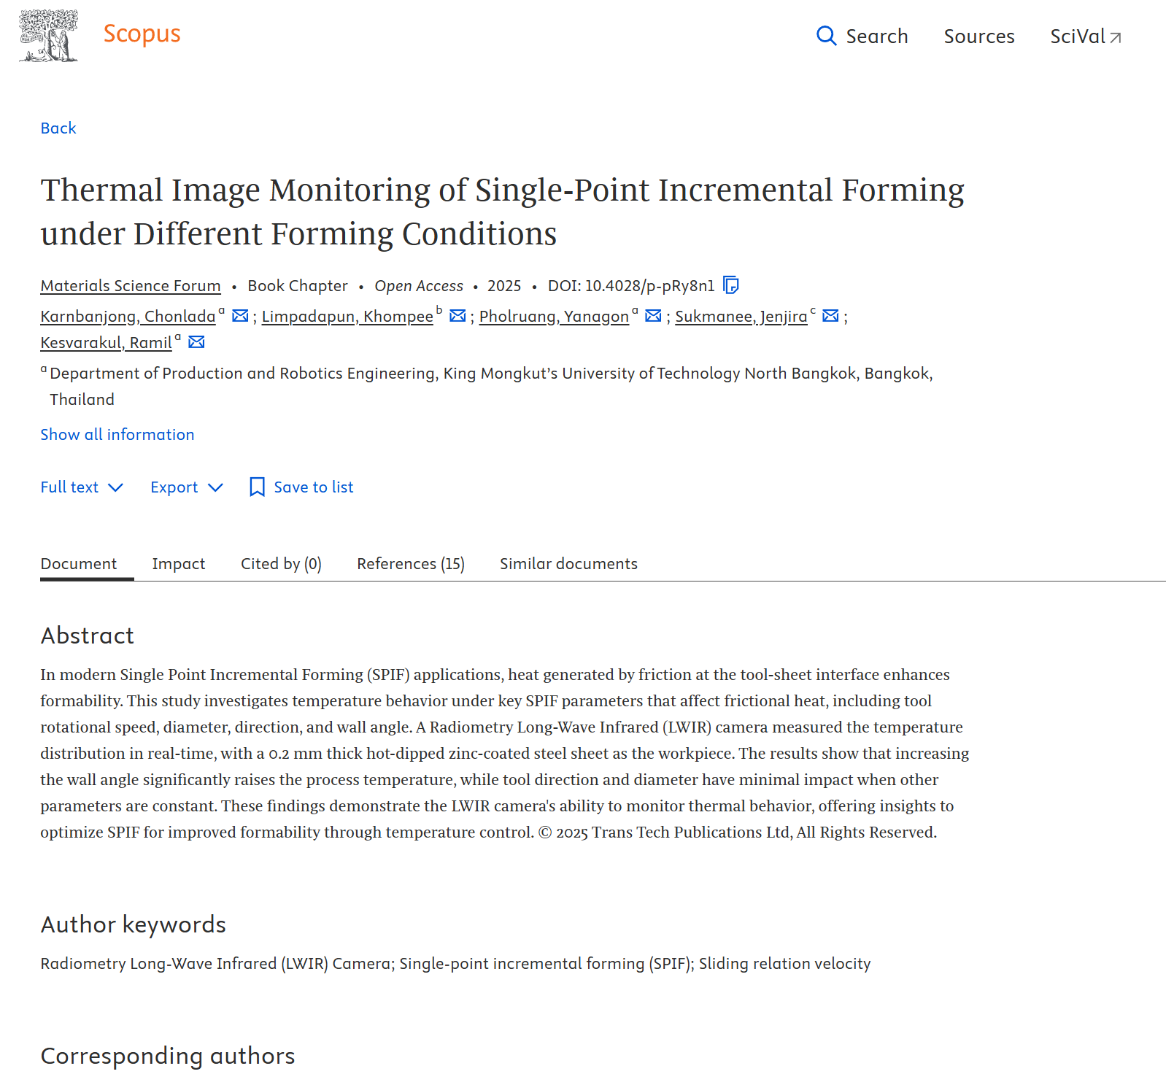Image resolution: width=1166 pixels, height=1074 pixels.
Task: Email author Karnbanjong via envelope icon
Action: [x=240, y=316]
